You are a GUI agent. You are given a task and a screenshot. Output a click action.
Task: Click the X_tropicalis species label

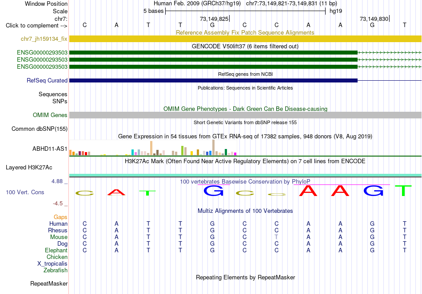click(x=52, y=264)
